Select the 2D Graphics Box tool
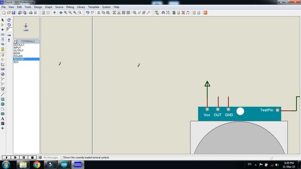 pos(2,99)
